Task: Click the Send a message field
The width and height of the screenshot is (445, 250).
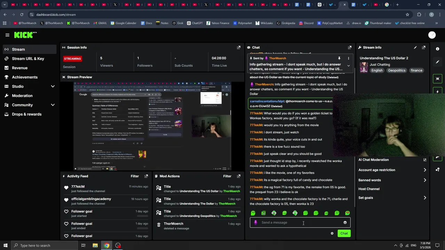Action: pos(300,223)
